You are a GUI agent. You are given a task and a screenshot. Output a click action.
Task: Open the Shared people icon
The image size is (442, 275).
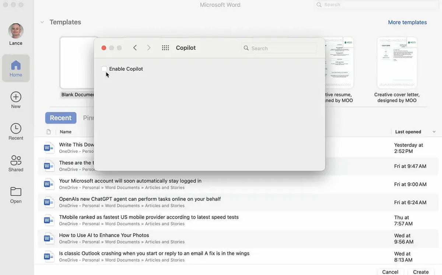[x=16, y=160]
